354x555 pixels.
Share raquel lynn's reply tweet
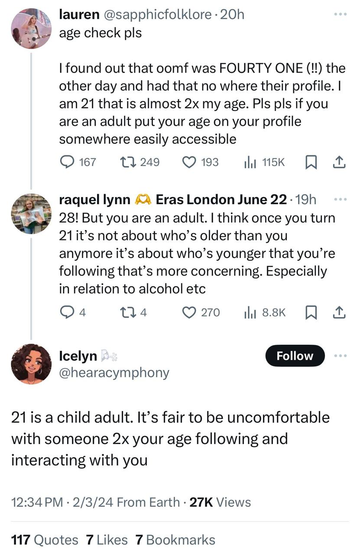(339, 312)
